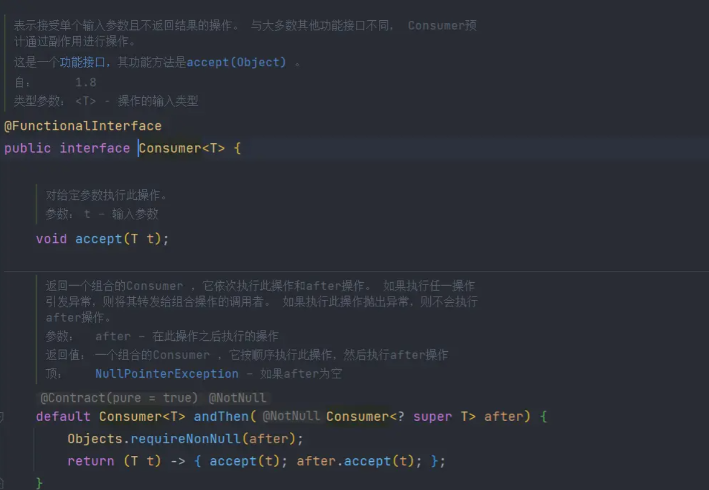Click the default keyword
The image size is (709, 490).
pos(63,416)
